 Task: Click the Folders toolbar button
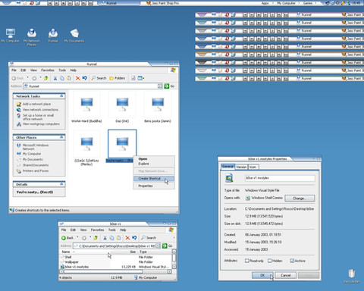[x=118, y=78]
